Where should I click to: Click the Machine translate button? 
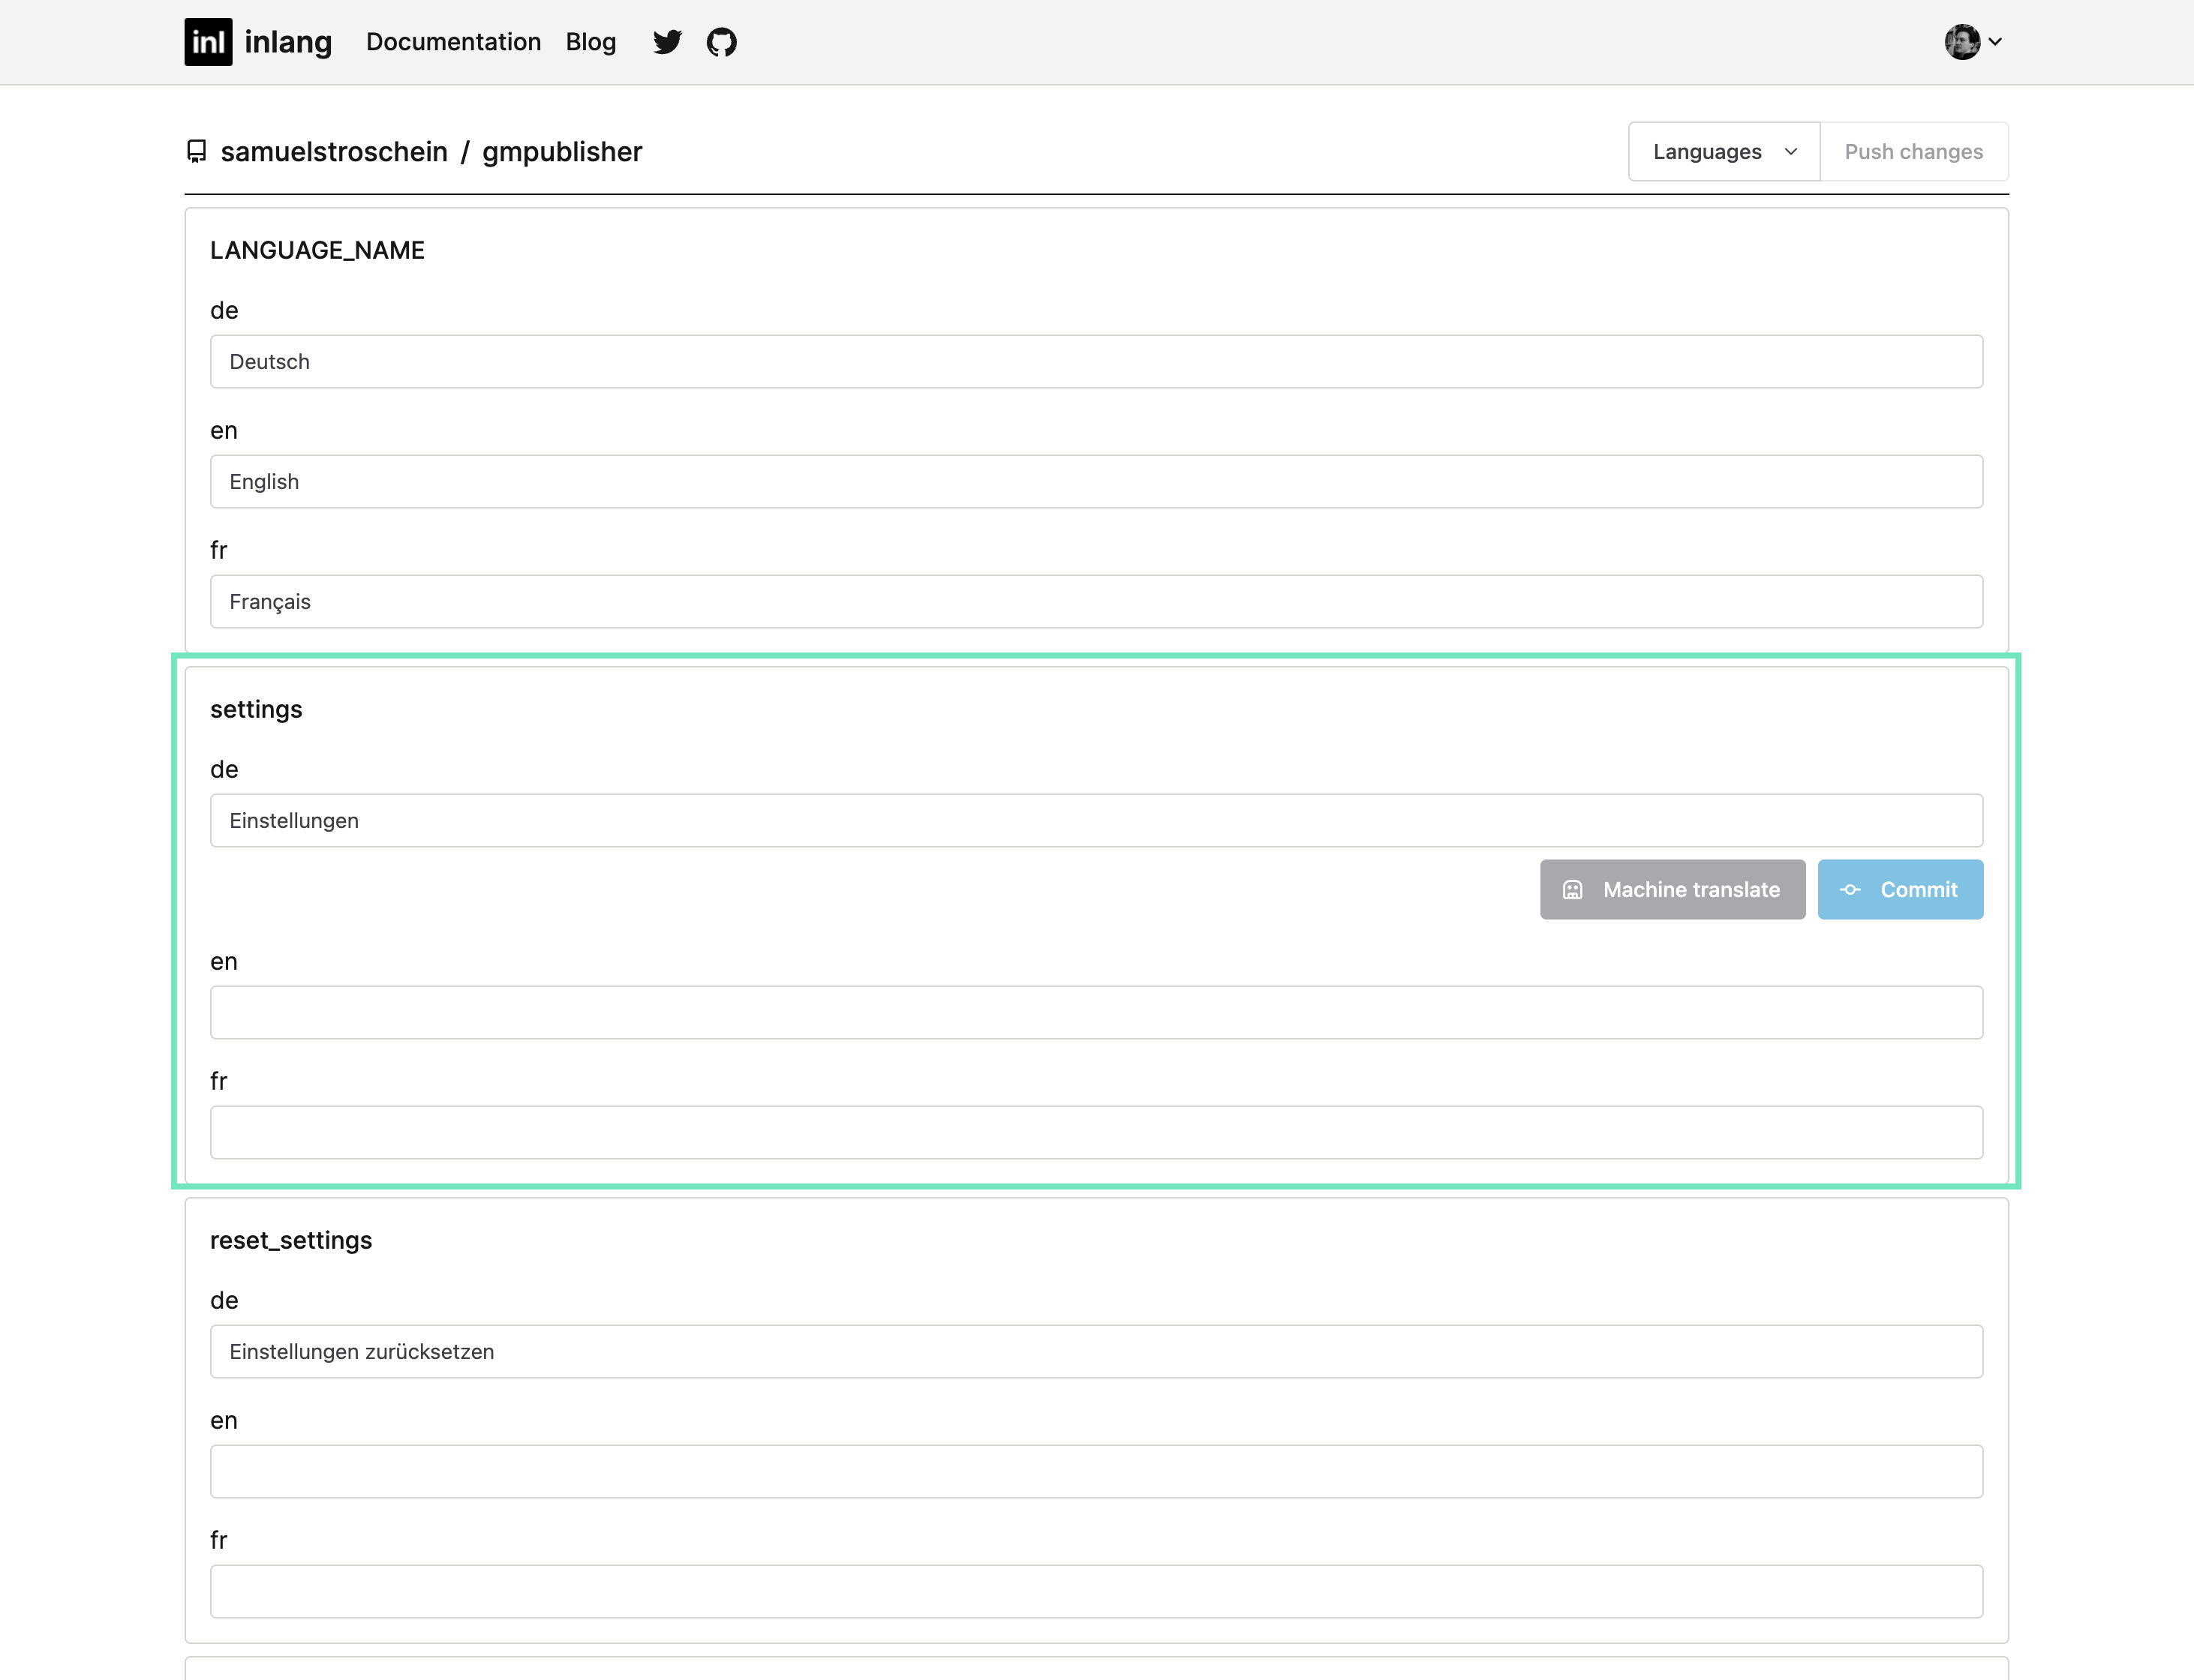click(1672, 889)
